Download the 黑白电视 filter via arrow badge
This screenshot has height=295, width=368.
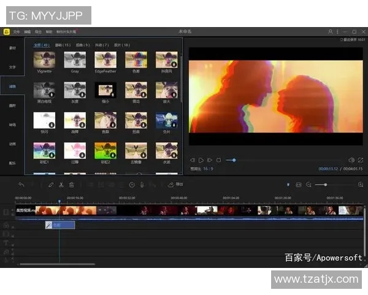coord(52,95)
